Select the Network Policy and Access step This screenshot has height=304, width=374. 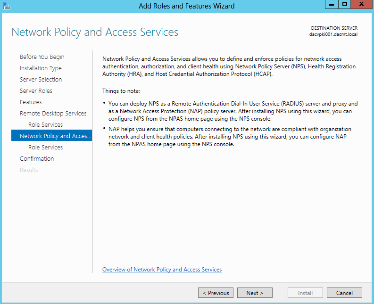point(51,135)
